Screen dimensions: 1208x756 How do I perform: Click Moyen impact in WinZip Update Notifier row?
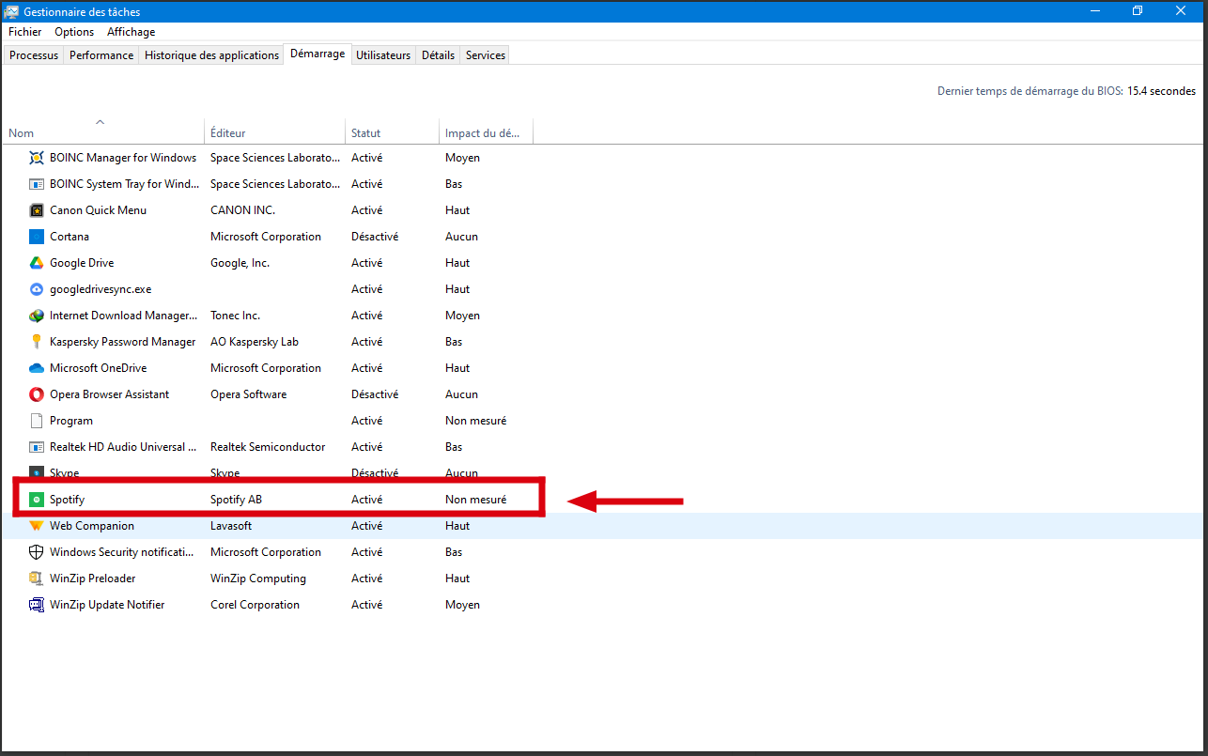[462, 605]
